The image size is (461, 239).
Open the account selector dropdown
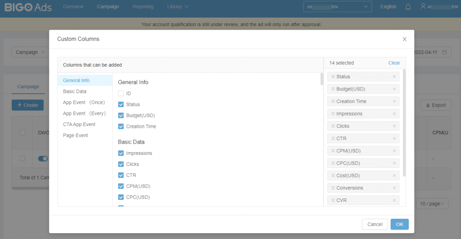click(x=338, y=7)
